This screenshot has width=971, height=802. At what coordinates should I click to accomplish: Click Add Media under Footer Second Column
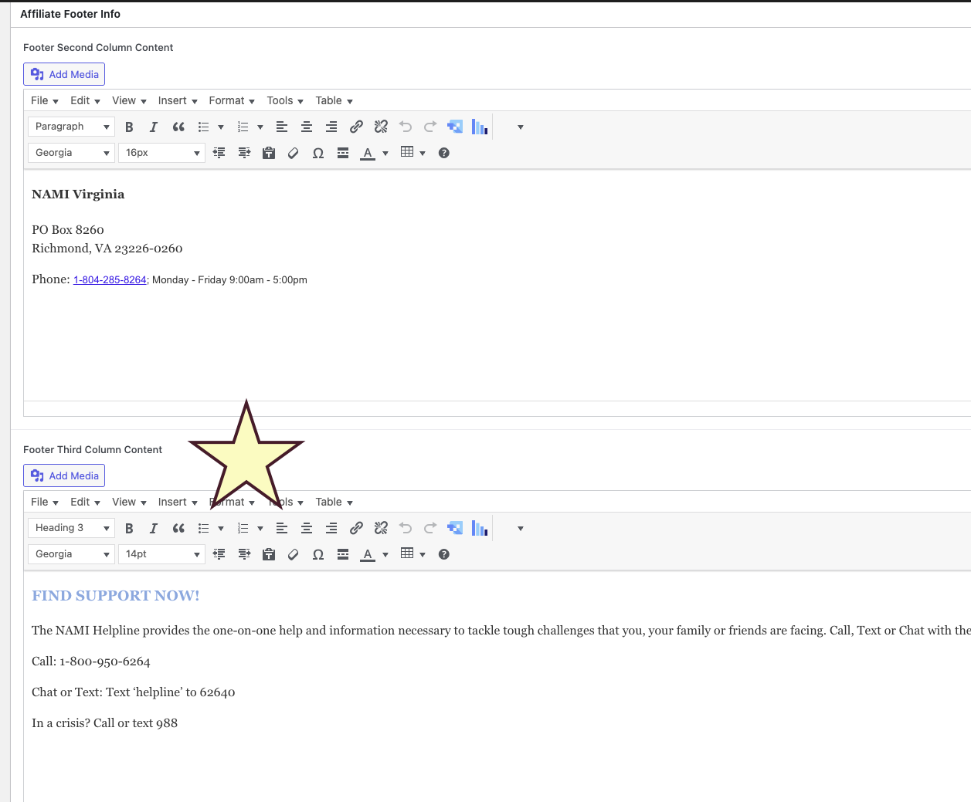click(64, 74)
